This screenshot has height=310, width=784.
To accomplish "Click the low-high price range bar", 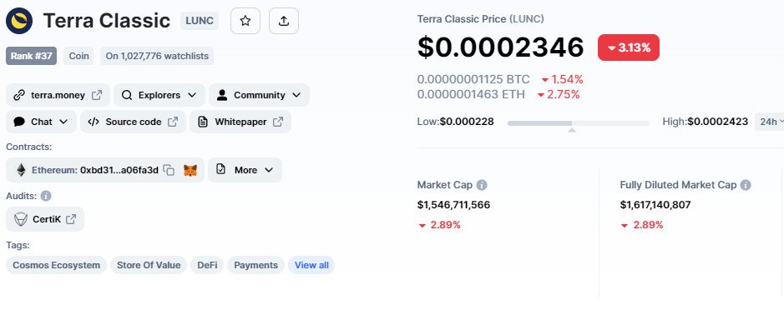I will [578, 122].
